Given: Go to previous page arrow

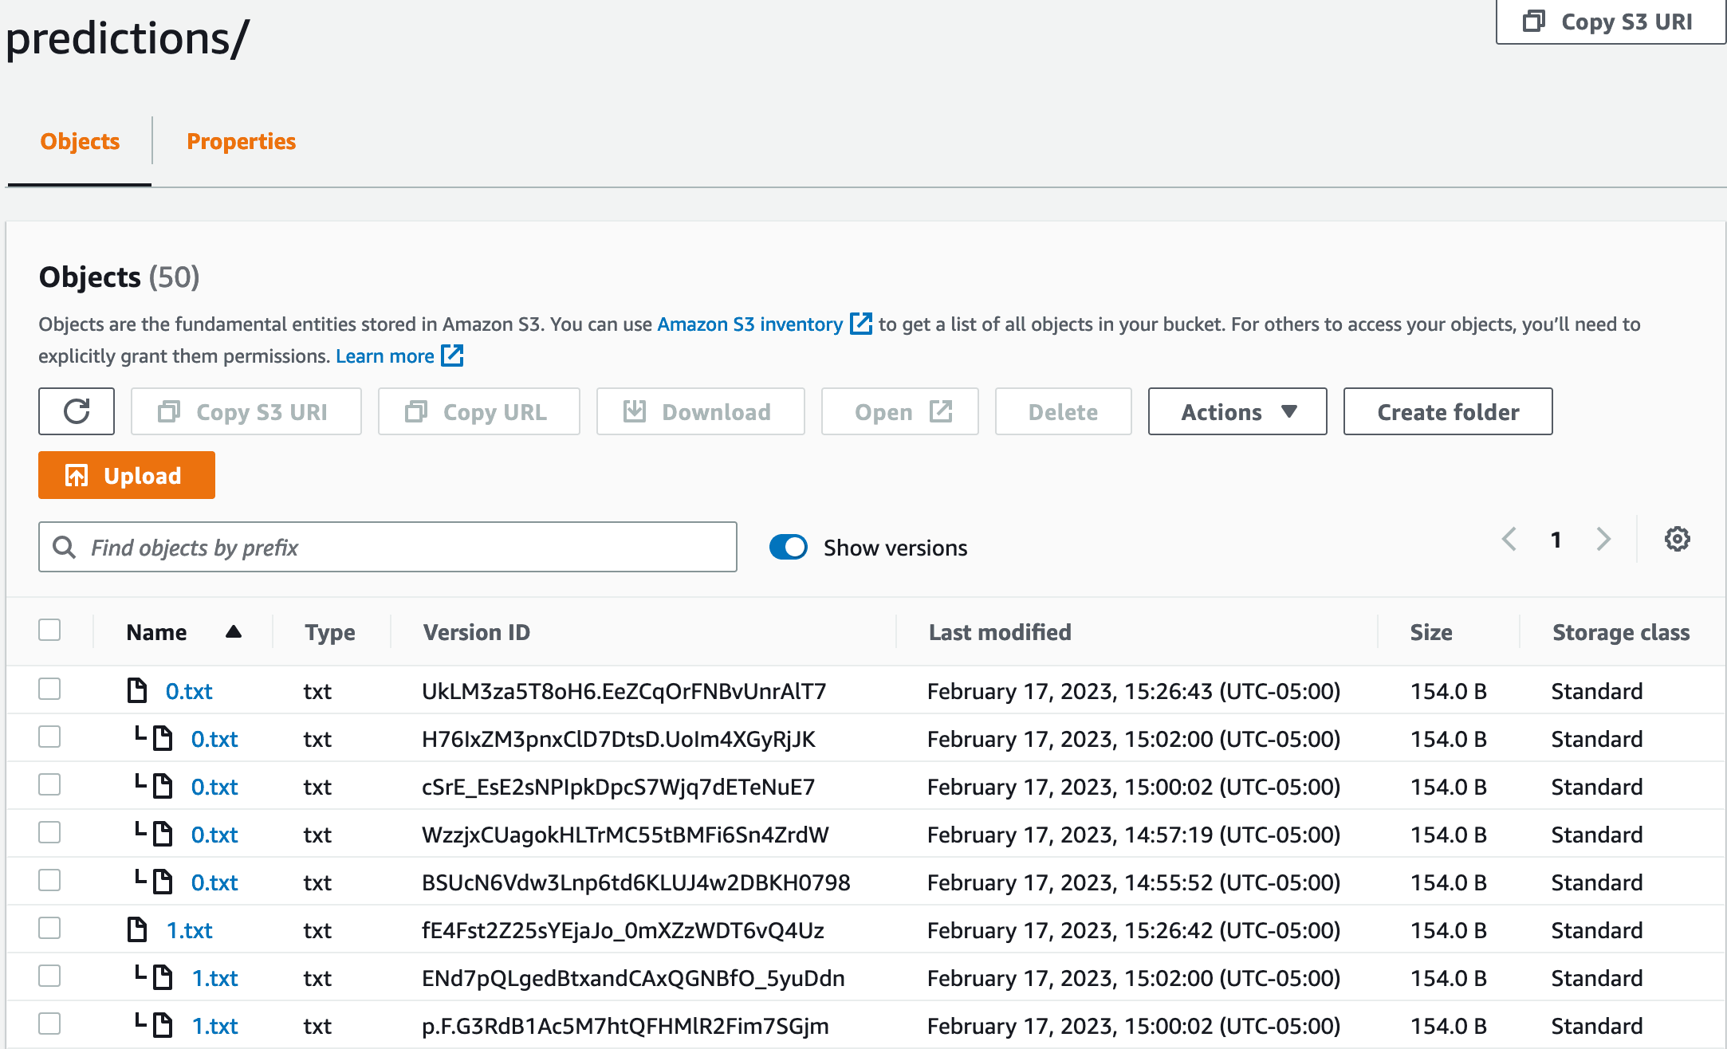Looking at the screenshot, I should [x=1509, y=540].
